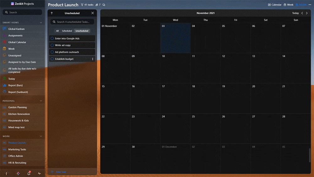Image resolution: width=314 pixels, height=177 pixels.
Task: Click the Zenkit Projects logo
Action: pyautogui.click(x=22, y=3)
